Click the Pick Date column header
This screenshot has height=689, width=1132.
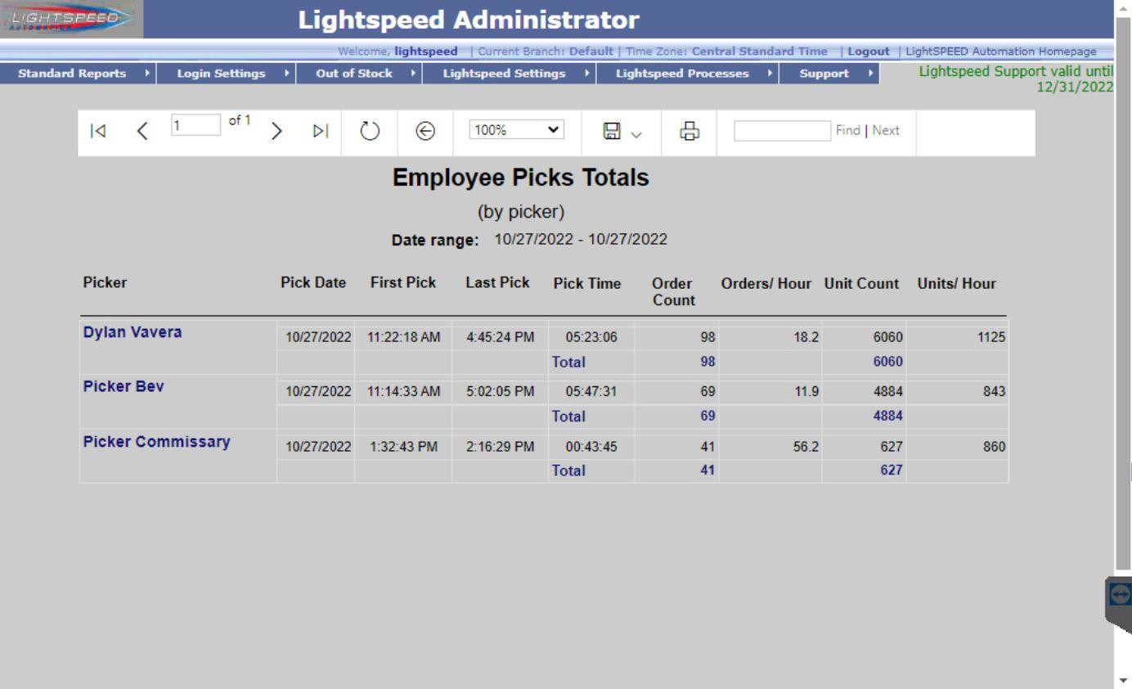pos(313,283)
